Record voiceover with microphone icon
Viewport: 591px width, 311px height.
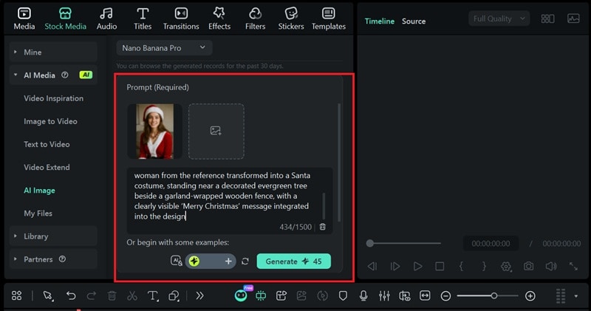(x=363, y=296)
